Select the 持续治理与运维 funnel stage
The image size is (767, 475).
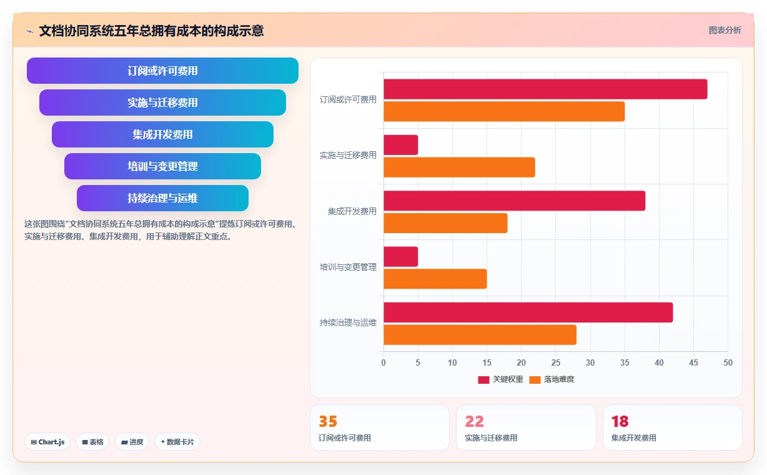(162, 198)
